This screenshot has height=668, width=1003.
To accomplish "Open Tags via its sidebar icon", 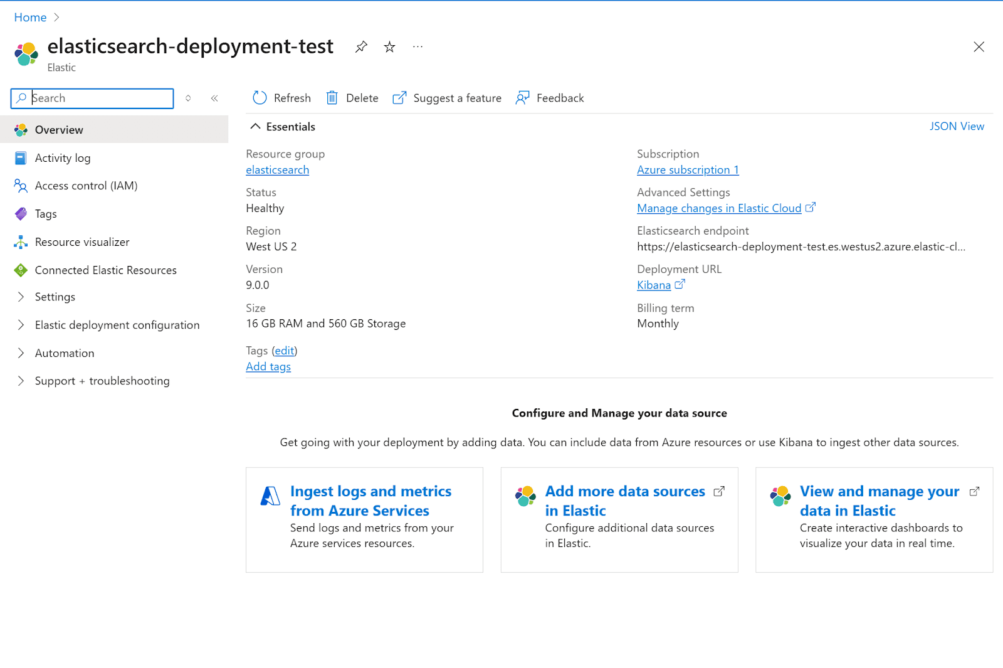I will coord(20,213).
